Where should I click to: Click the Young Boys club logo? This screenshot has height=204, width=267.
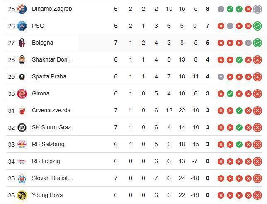pyautogui.click(x=22, y=195)
